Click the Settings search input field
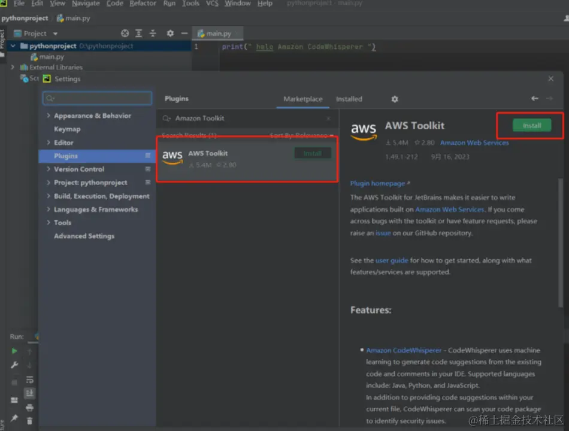This screenshot has height=431, width=569. 98,98
